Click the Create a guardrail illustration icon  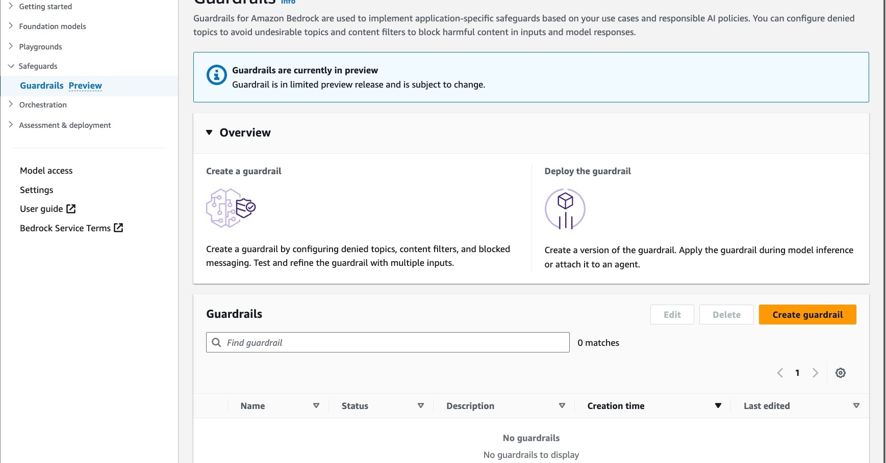[231, 208]
